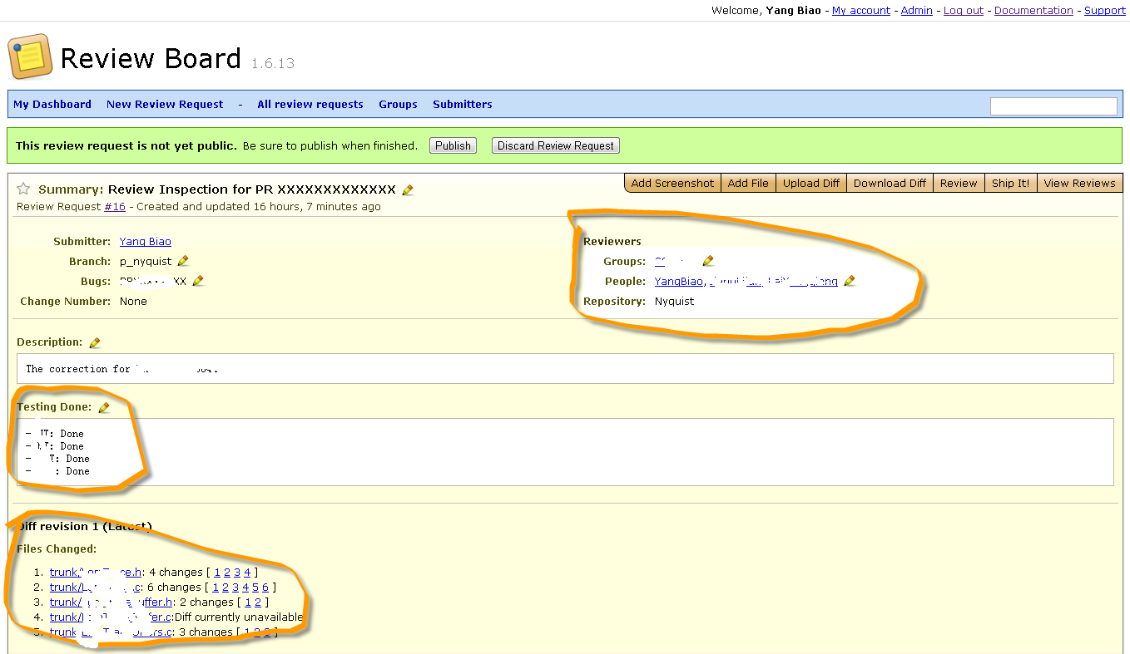Open the My account link
The height and width of the screenshot is (654, 1130).
pyautogui.click(x=861, y=11)
